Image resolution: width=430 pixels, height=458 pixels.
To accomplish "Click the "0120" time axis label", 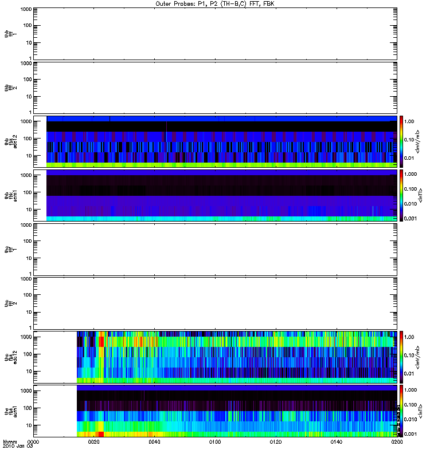I will click(276, 442).
